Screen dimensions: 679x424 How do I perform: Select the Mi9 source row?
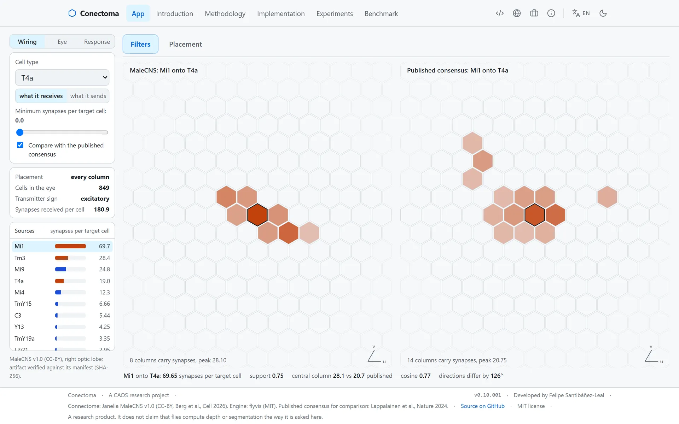click(62, 269)
